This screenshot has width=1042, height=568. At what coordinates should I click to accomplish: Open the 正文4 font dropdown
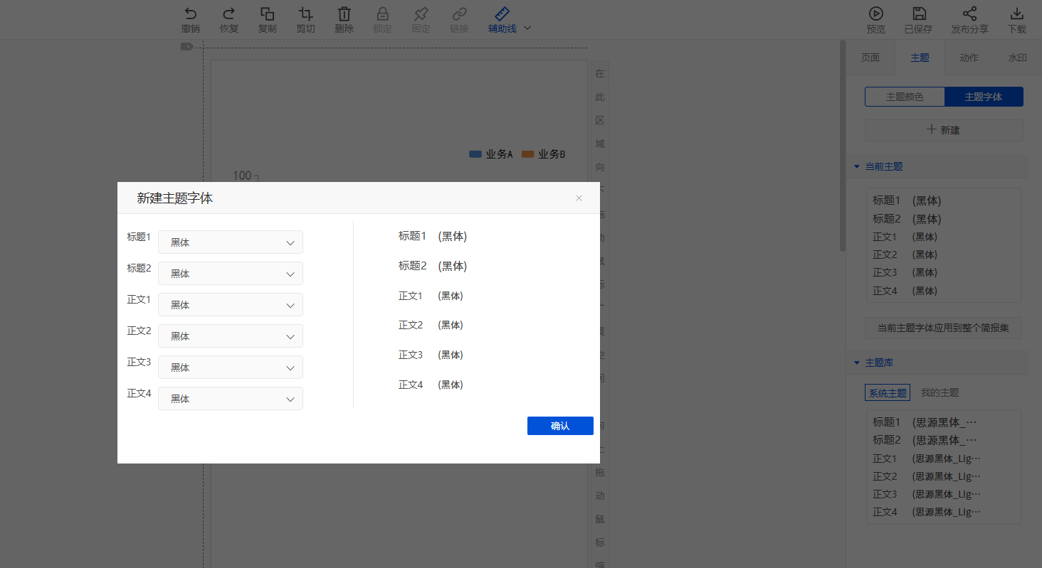[231, 399]
